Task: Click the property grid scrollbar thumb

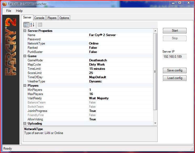Action: pos(155,72)
